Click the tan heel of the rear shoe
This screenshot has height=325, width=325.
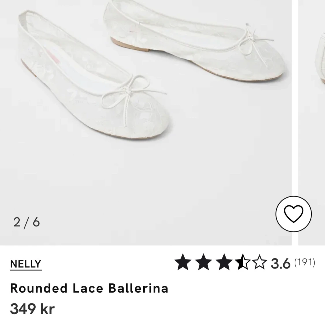(129, 45)
